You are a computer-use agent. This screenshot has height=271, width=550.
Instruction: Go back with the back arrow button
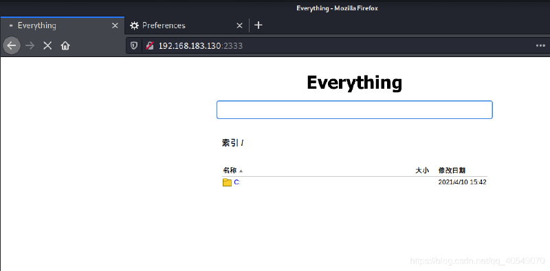click(x=12, y=45)
